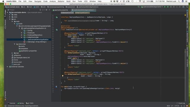Open Terminal tool window

click(x=11, y=103)
